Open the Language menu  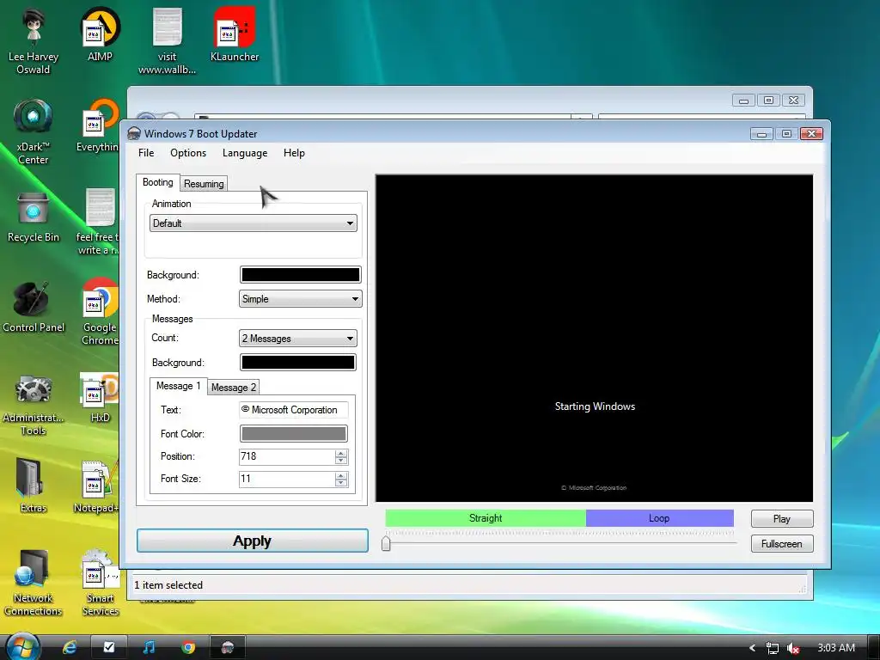245,153
